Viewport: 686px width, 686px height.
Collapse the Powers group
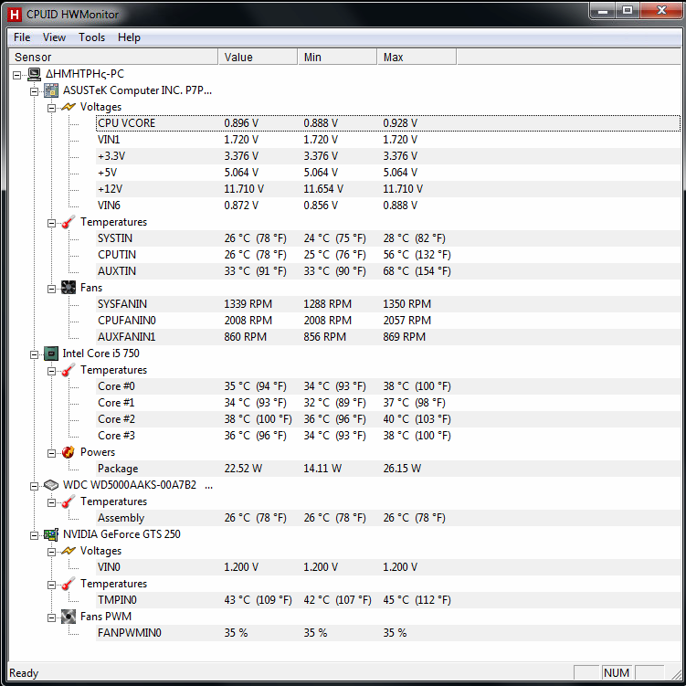click(x=52, y=453)
